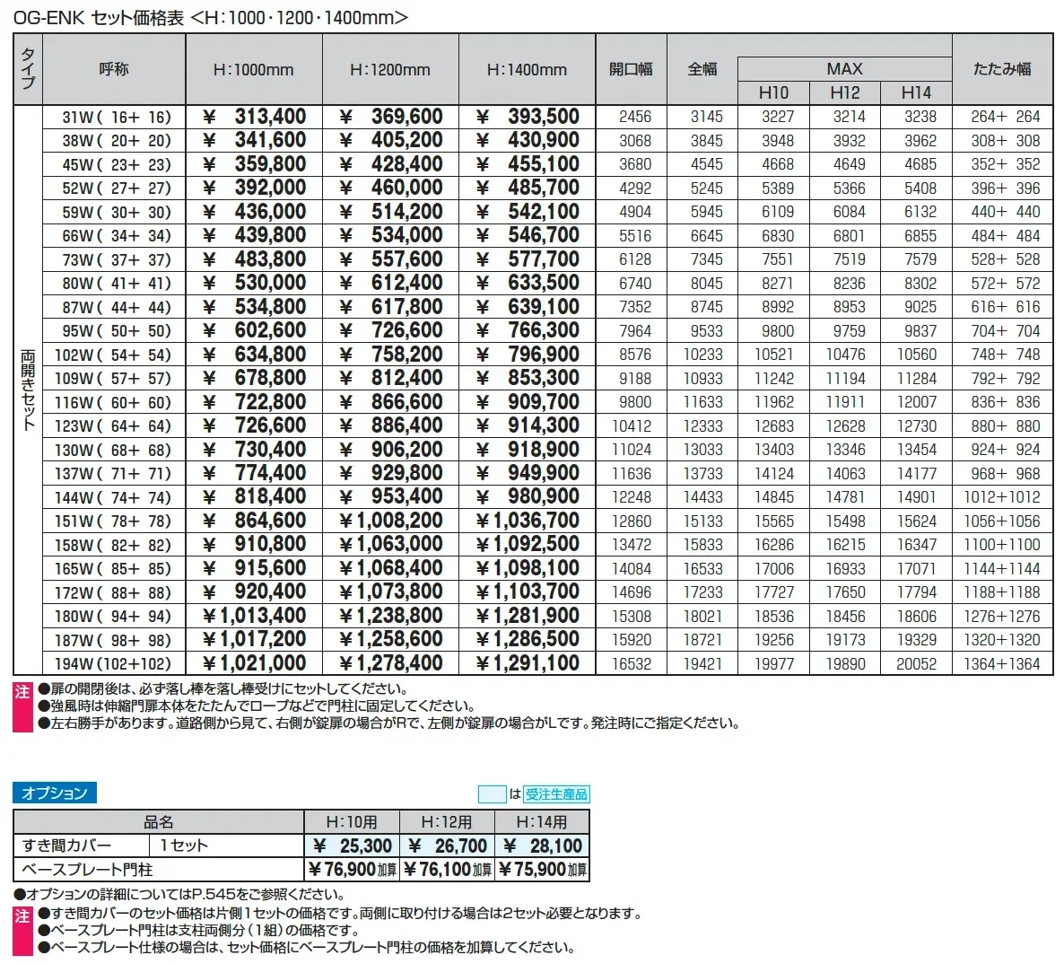Click the H:1000mm column header
Screen dimensions: 1064x964
click(x=254, y=69)
